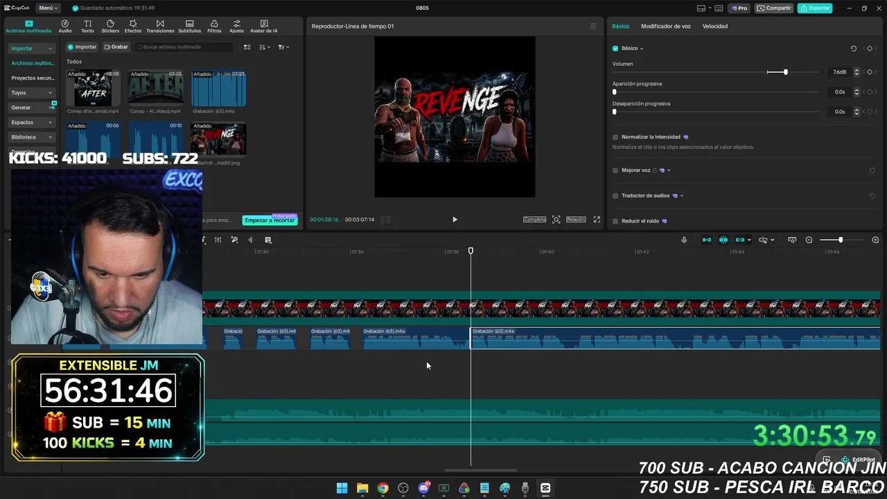Viewport: 887px width, 499px height.
Task: Switch media view to grid layout
Action: point(247,47)
